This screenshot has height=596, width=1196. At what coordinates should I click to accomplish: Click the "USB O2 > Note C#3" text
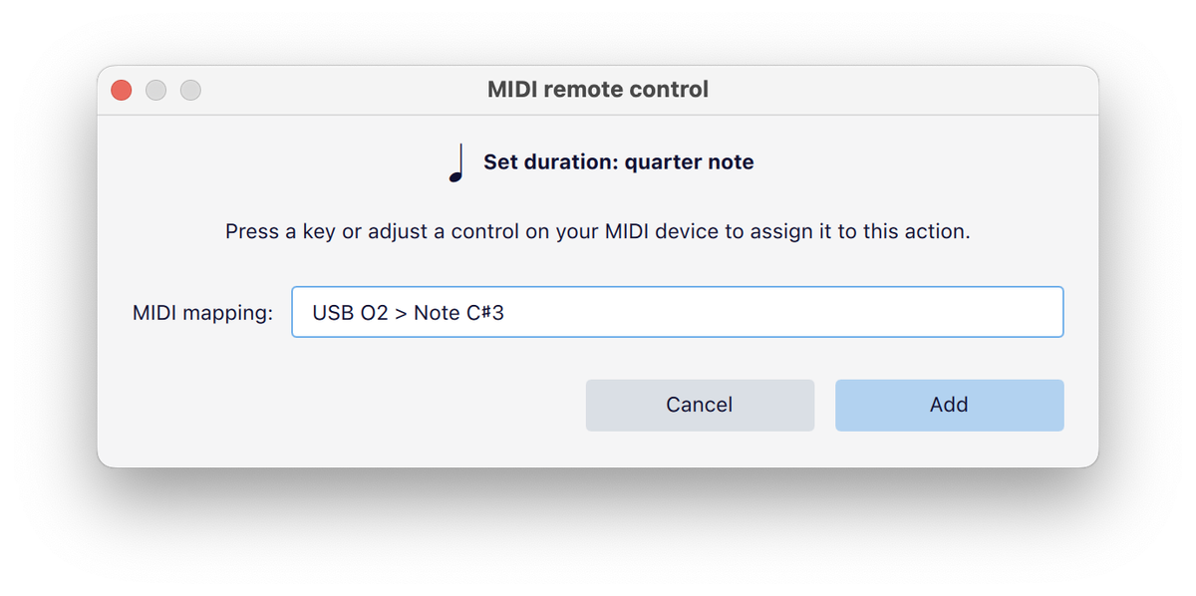point(408,313)
